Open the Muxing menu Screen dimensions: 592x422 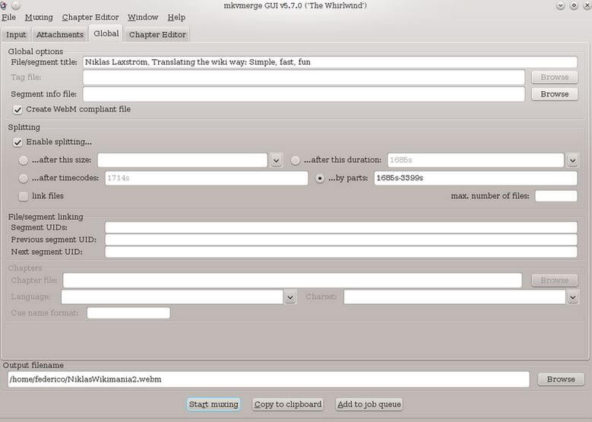click(x=39, y=17)
